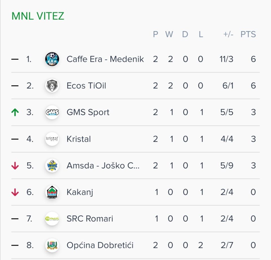Image resolution: width=271 pixels, height=260 pixels.
Task: Click the red down arrow beside Amsda
Action: [x=15, y=166]
